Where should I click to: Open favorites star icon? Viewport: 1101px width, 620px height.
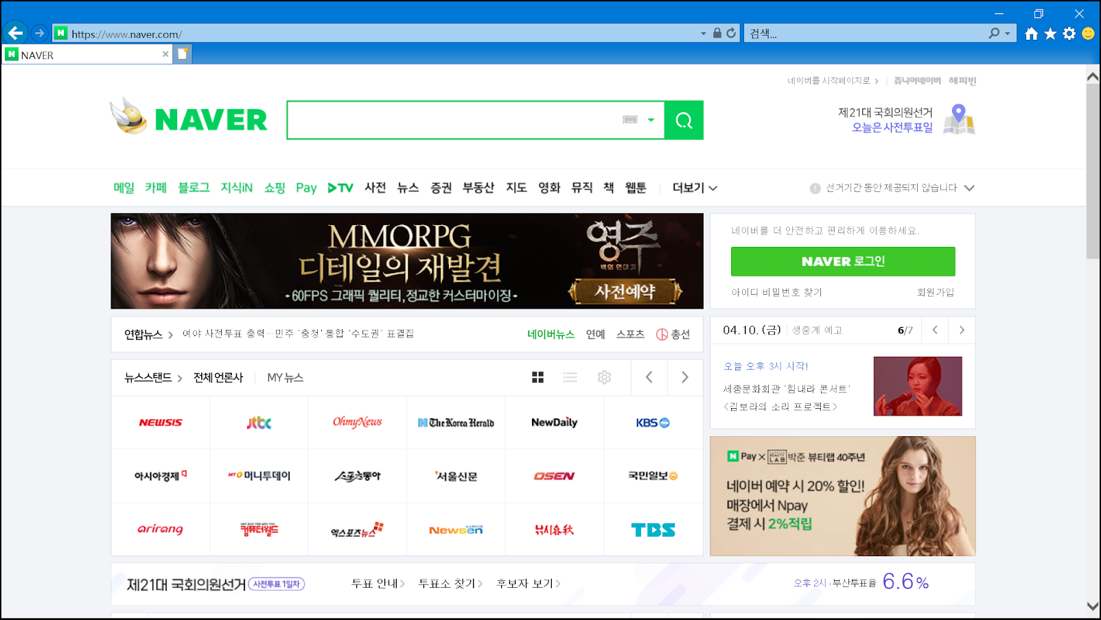click(x=1050, y=34)
